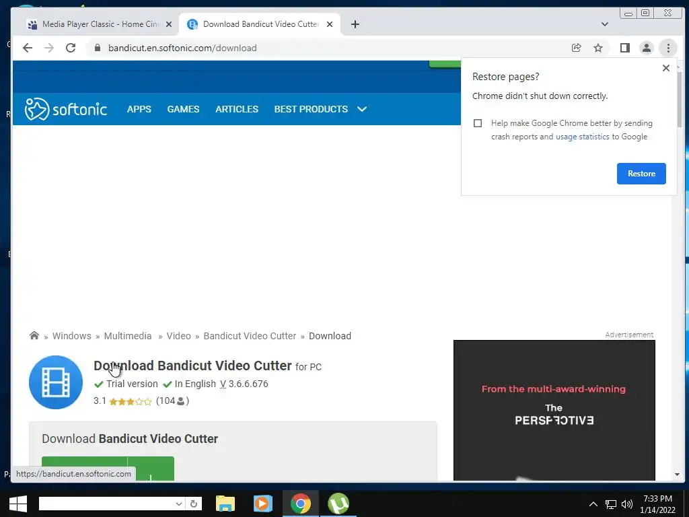The height and width of the screenshot is (517, 689).
Task: Expand the tab search dropdown arrow
Action: pos(605,24)
